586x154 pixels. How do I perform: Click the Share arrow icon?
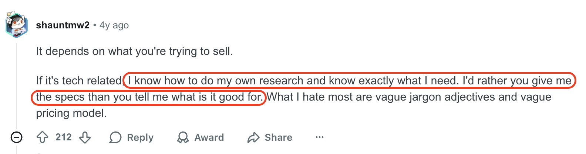point(253,137)
